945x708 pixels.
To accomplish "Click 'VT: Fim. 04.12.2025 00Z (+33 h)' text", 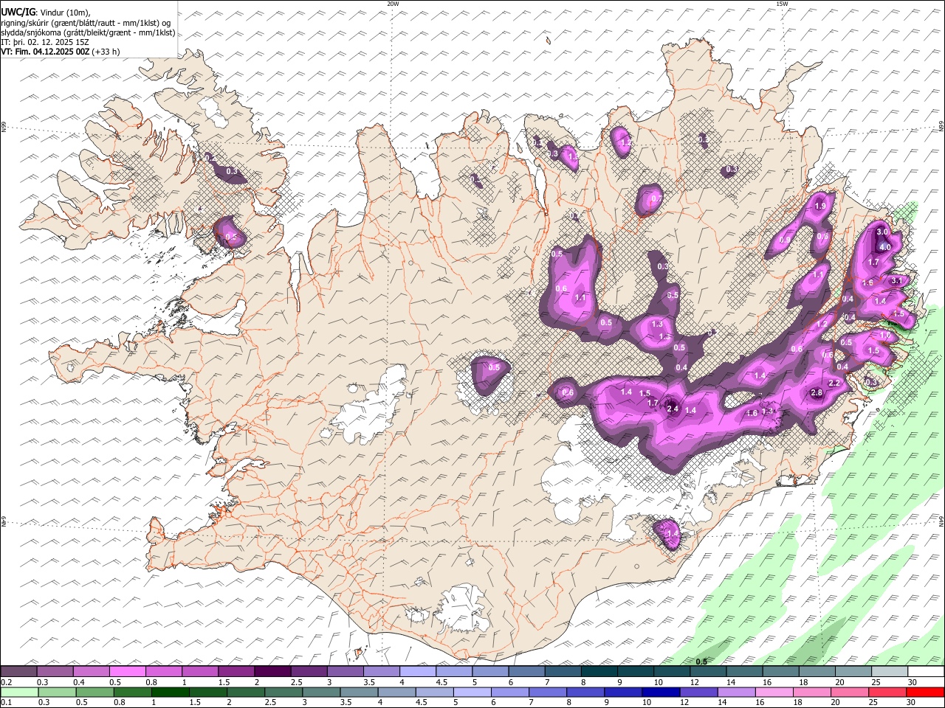I will click(61, 52).
